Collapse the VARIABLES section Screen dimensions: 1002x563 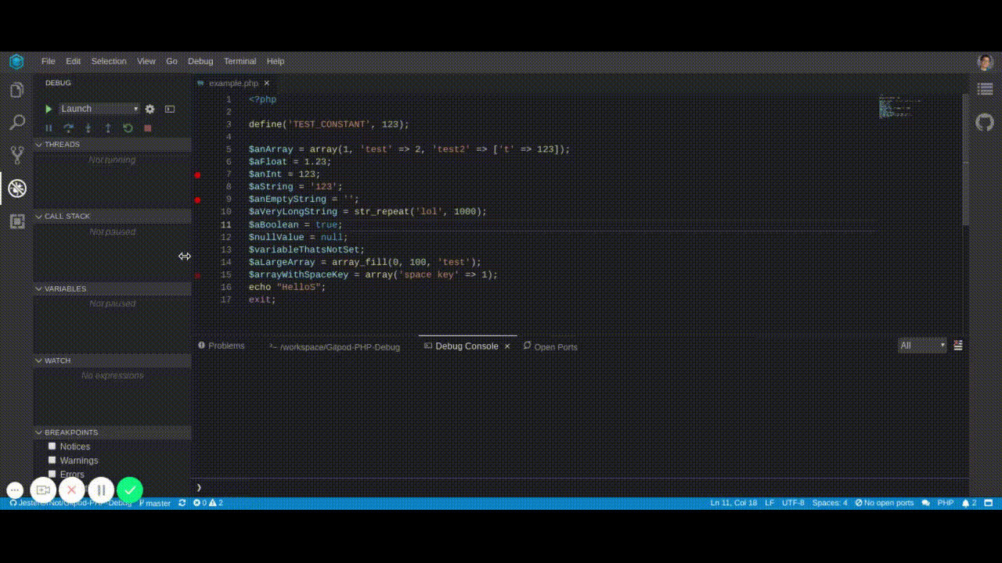[x=112, y=289]
